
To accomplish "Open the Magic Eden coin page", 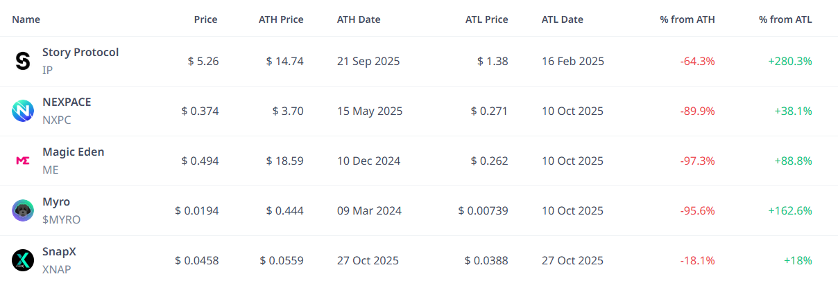I will coord(73,152).
